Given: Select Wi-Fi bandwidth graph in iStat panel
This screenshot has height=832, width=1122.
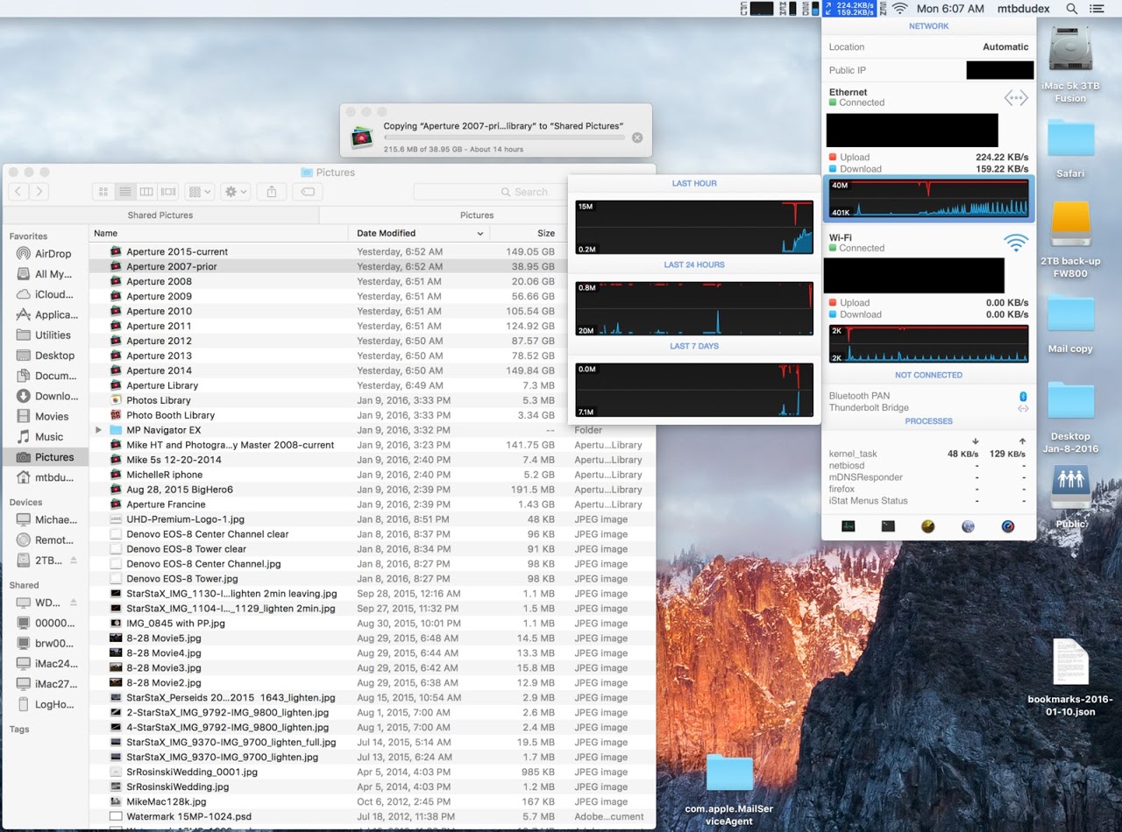Looking at the screenshot, I should (x=928, y=343).
